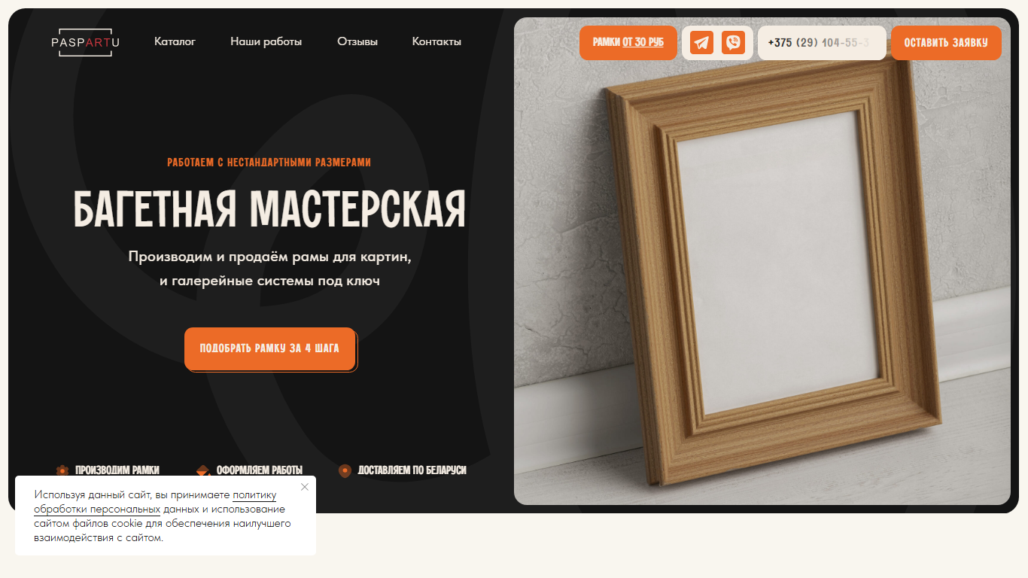Open the Каталог menu item

click(175, 41)
